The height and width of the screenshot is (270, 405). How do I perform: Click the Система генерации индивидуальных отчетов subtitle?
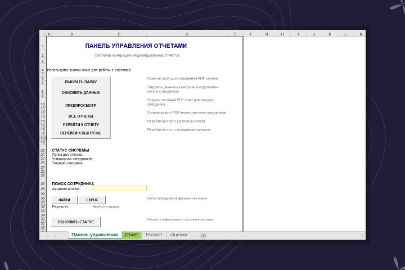tap(137, 55)
